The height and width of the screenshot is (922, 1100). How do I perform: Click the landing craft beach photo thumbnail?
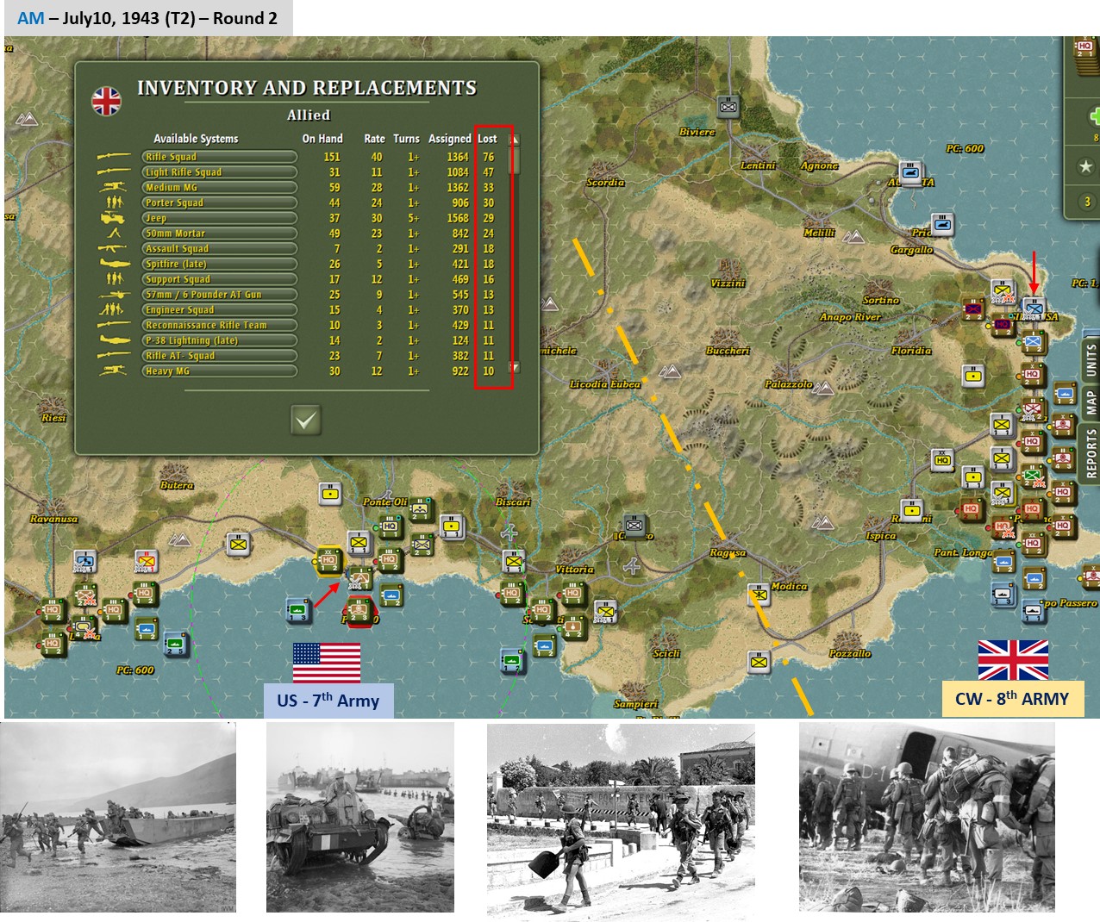118,817
